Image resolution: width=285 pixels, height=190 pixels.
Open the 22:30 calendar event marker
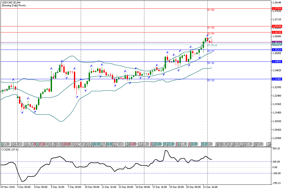(146, 144)
